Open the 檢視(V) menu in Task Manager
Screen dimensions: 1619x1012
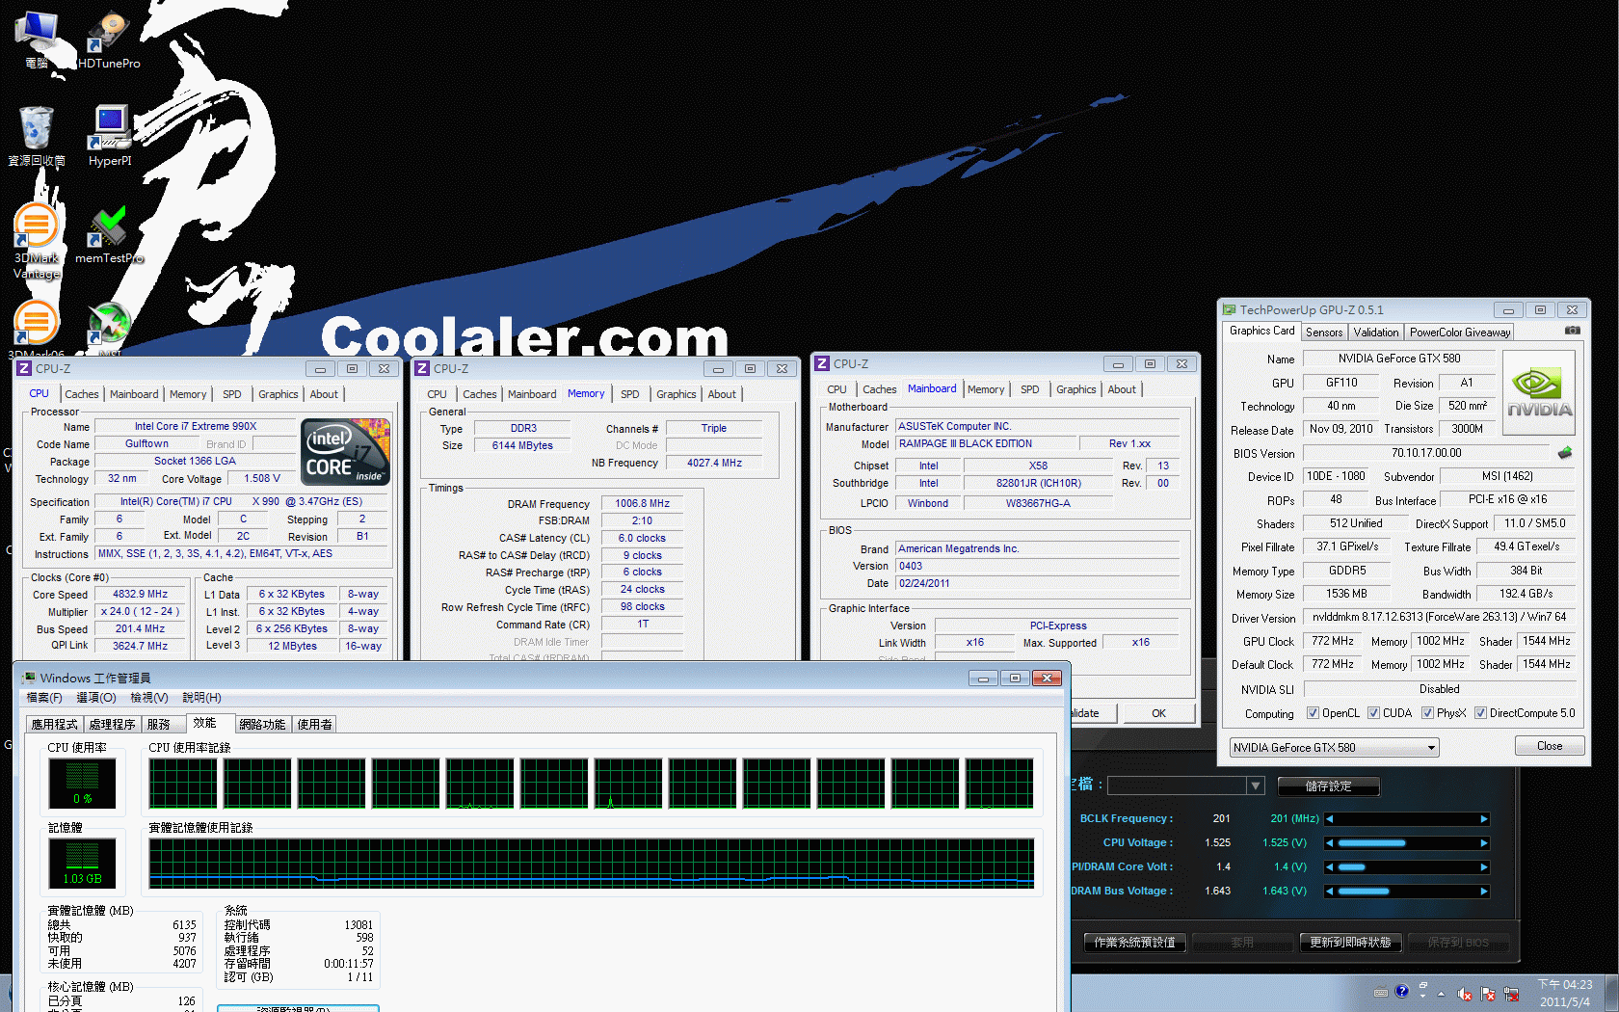[x=149, y=698]
